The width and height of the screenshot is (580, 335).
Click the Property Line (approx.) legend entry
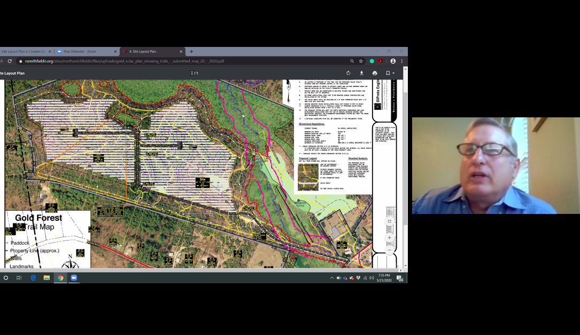[x=35, y=251]
